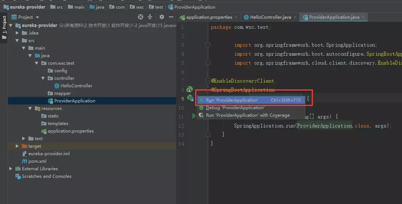Open Project panel settings gear
Image resolution: width=402 pixels, height=204 pixels.
162,17
